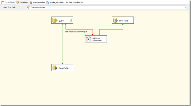Click the Add Error Information transform icon
The width and height of the screenshot is (191, 106).
88,39
